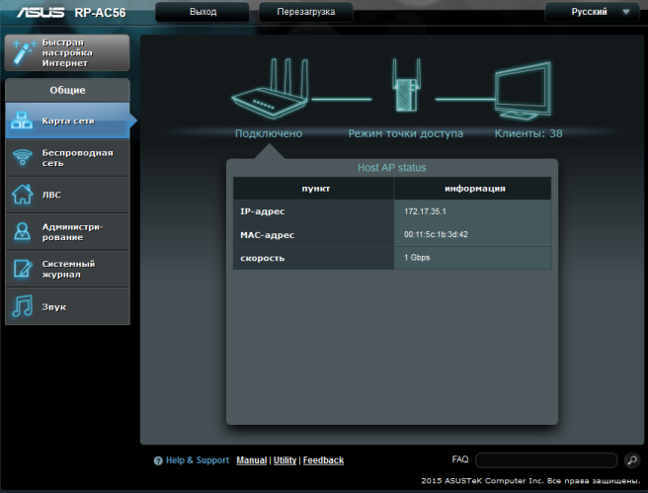Click the FAQ search magnifier icon
The width and height of the screenshot is (648, 493).
click(632, 460)
